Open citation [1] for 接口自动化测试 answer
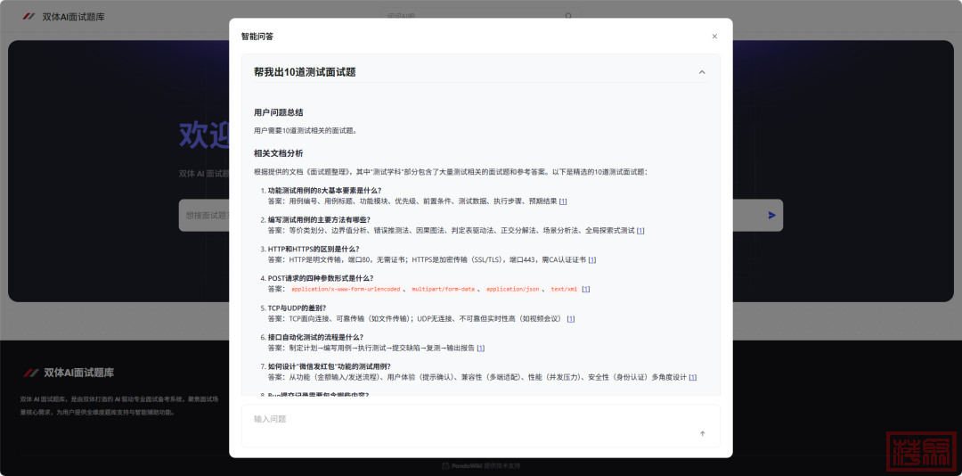The height and width of the screenshot is (476, 962). point(481,349)
